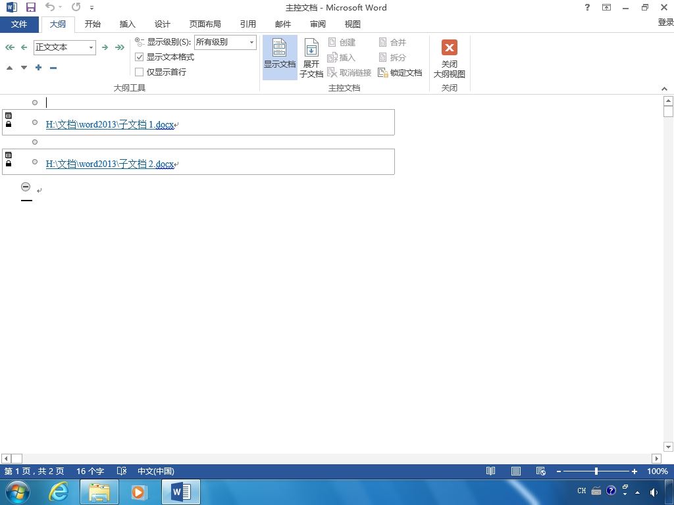This screenshot has width=674, height=505.
Task: Open Internet Explorer from taskbar
Action: pos(58,492)
